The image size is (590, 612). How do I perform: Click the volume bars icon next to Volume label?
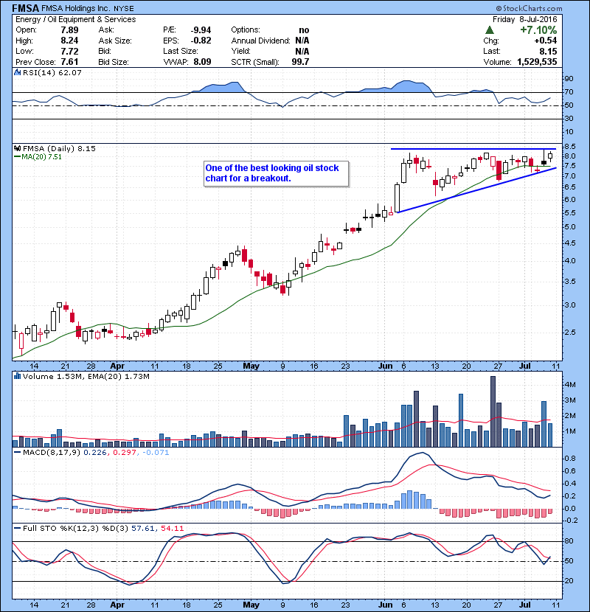17,377
